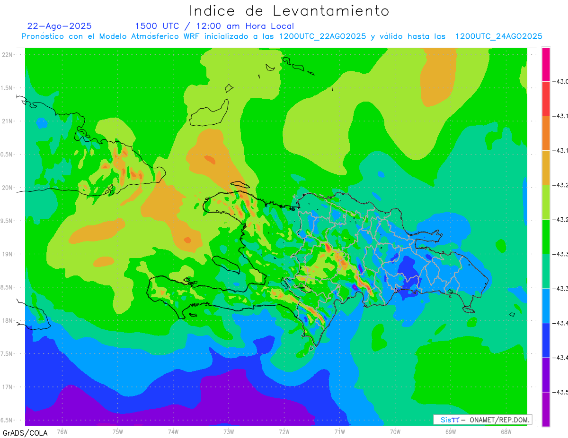Click the "69W" longitude label
This screenshot has height=438, width=568.
(450, 431)
